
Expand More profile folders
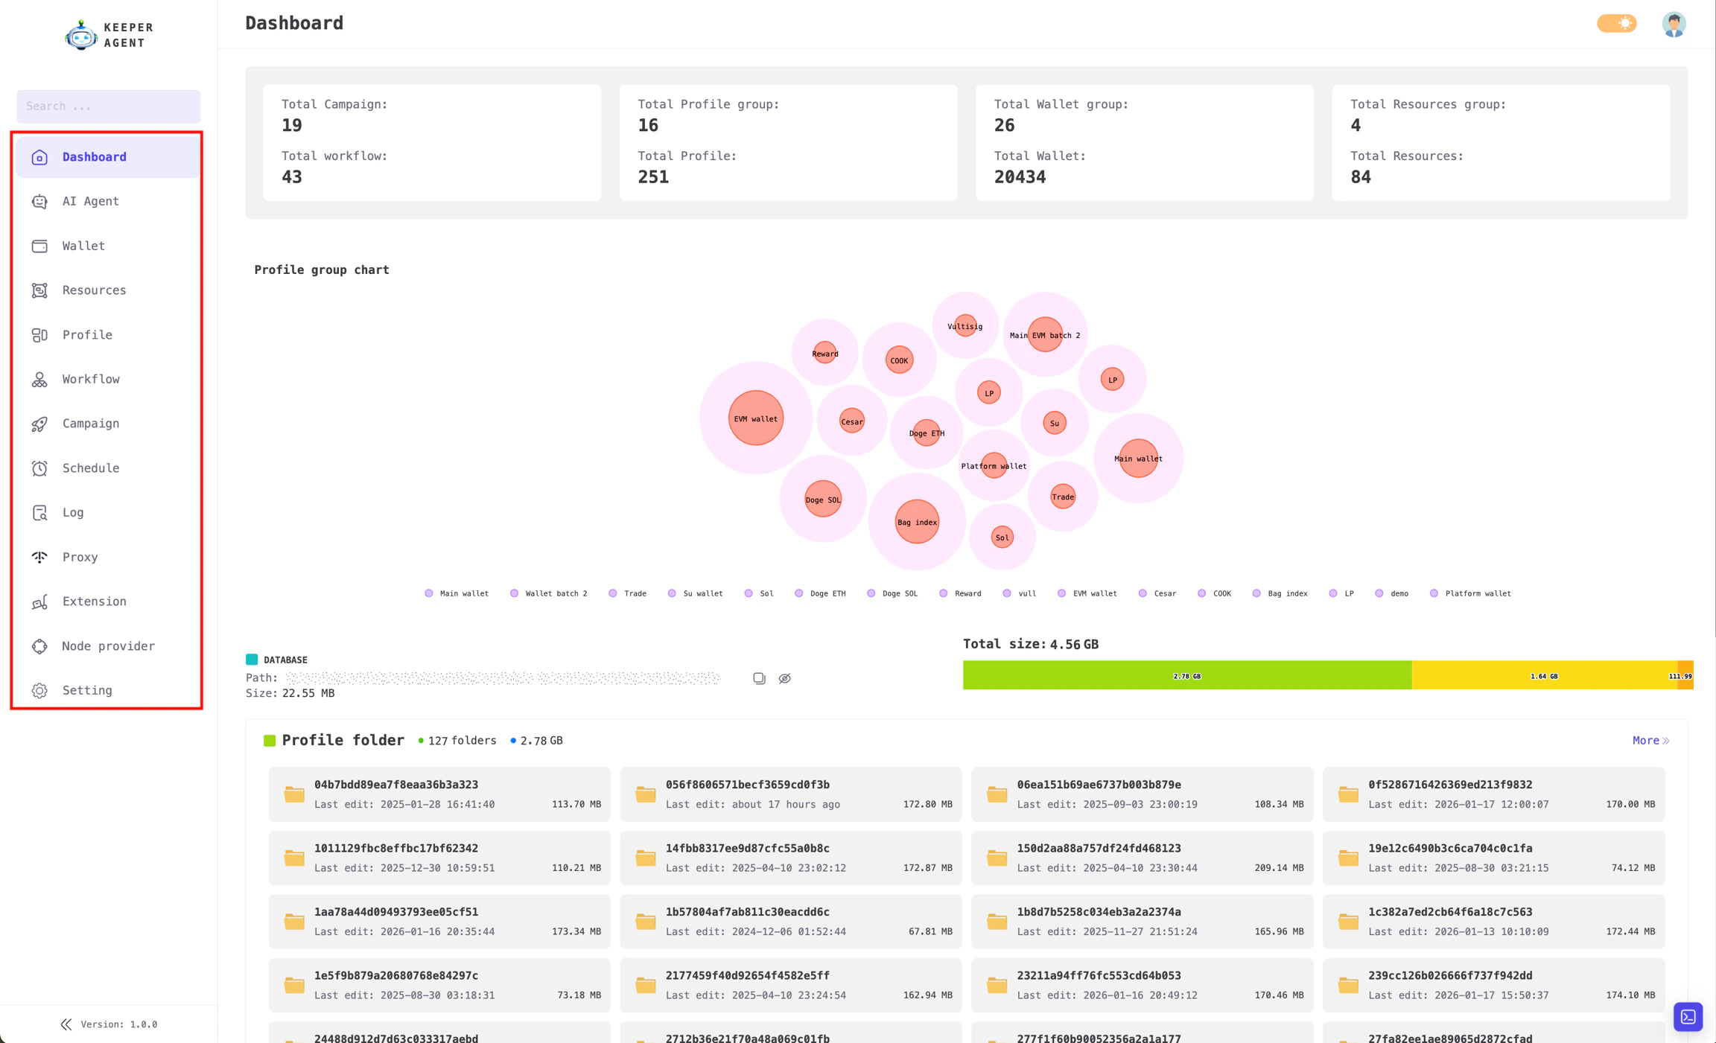1650,740
